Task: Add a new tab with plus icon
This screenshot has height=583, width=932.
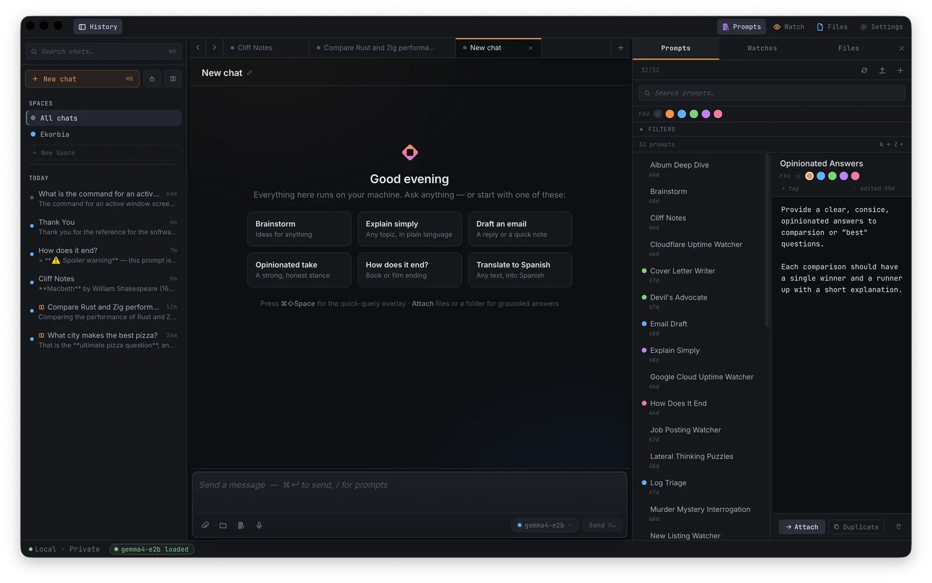Action: point(620,48)
